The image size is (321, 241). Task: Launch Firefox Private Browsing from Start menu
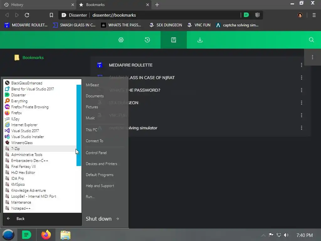pos(40,107)
